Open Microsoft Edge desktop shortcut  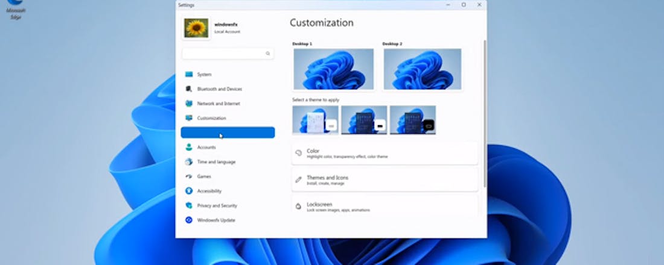[x=15, y=8]
